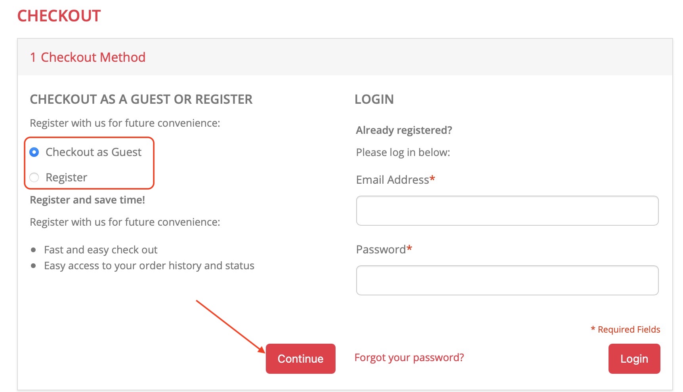Click into the Password input field
This screenshot has width=683, height=392.
click(x=507, y=280)
